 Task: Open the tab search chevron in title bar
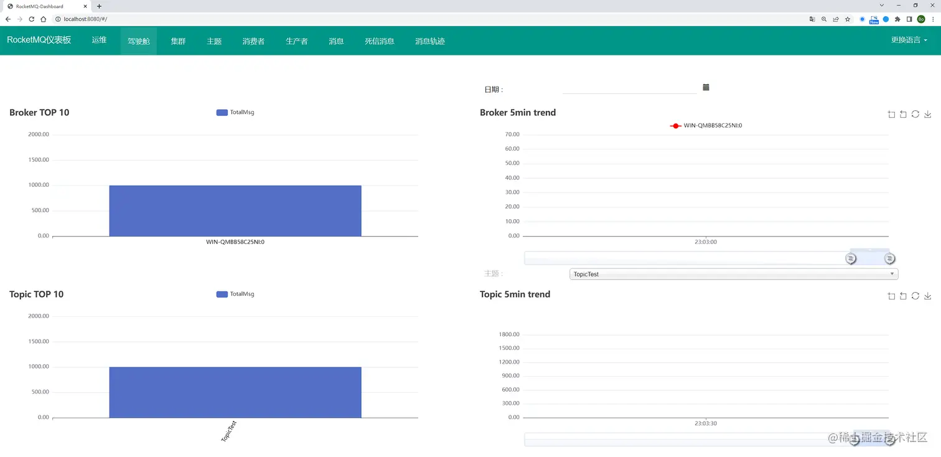pos(882,5)
